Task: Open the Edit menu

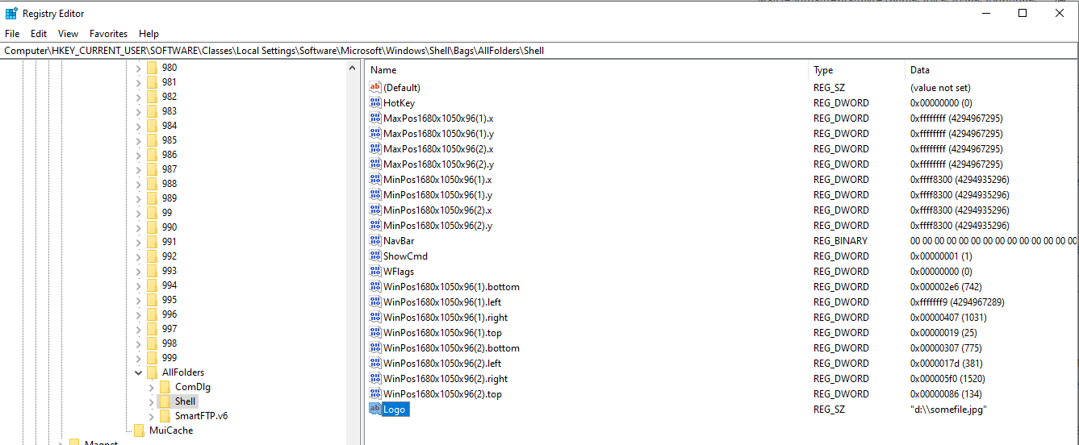Action: pyautogui.click(x=39, y=34)
